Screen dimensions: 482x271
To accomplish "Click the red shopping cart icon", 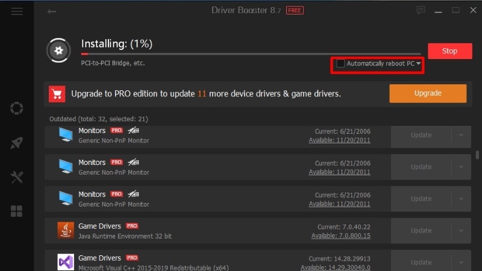I will (x=57, y=94).
